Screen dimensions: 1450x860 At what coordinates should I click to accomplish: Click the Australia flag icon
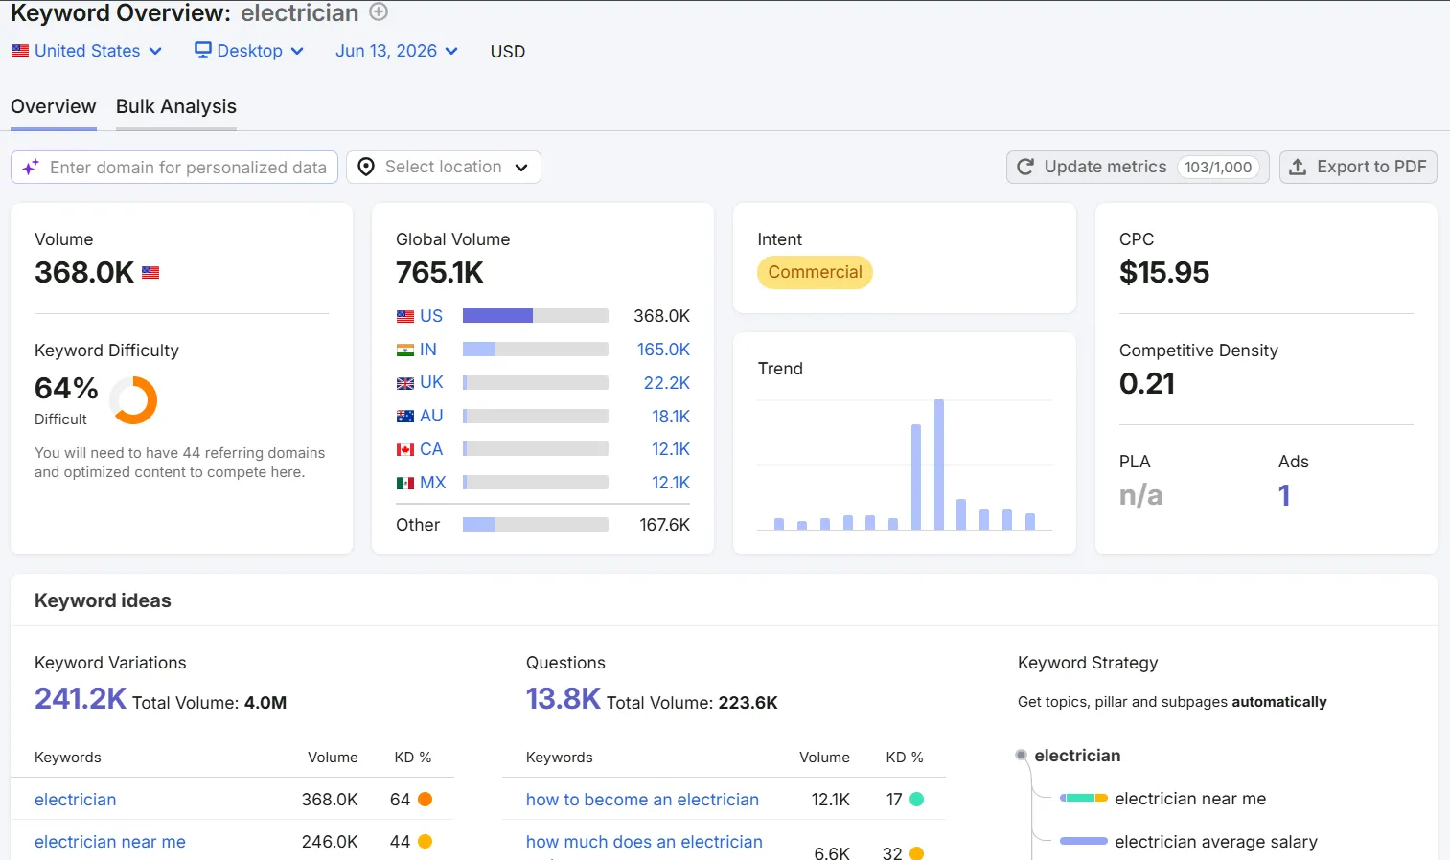[x=405, y=417]
